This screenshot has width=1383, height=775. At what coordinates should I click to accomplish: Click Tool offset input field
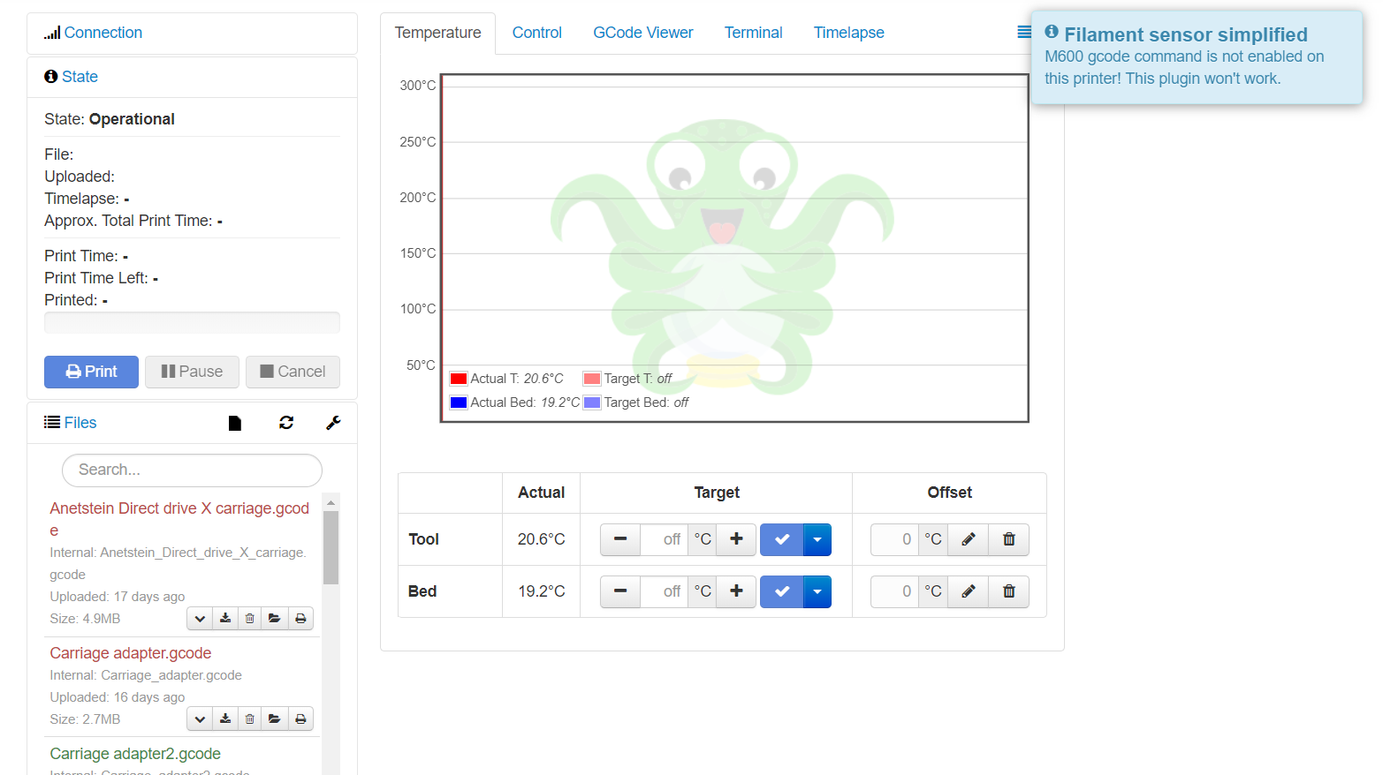tap(894, 539)
